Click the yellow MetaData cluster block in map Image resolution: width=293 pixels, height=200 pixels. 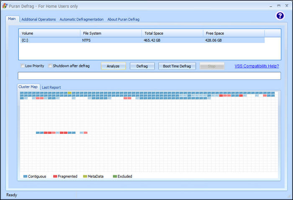pyautogui.click(x=69, y=93)
